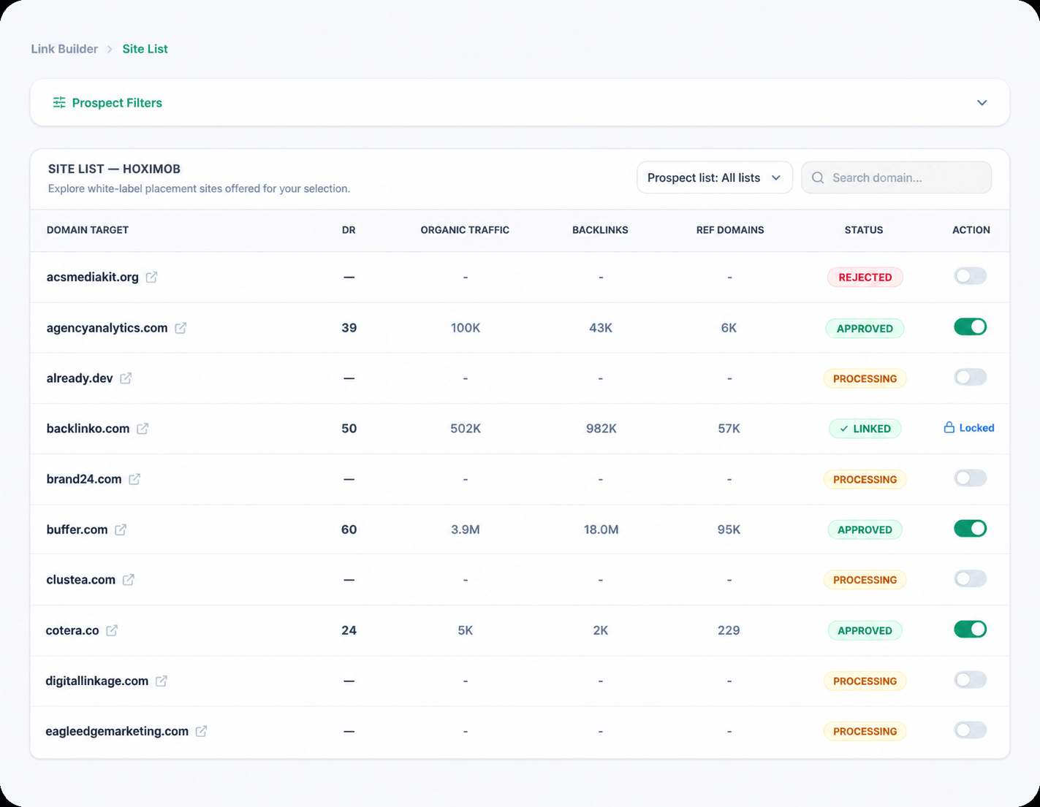1040x807 pixels.
Task: Disable the toggle for agencyanalytics.com
Action: 970,326
